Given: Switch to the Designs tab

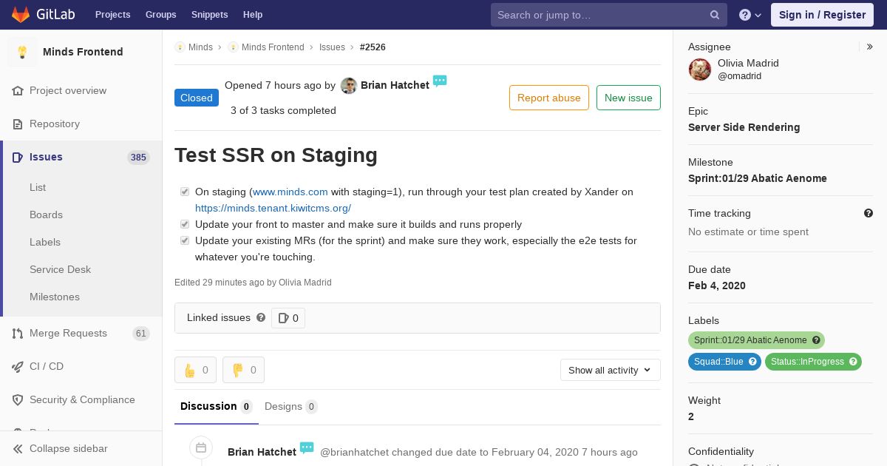Looking at the screenshot, I should coord(290,406).
